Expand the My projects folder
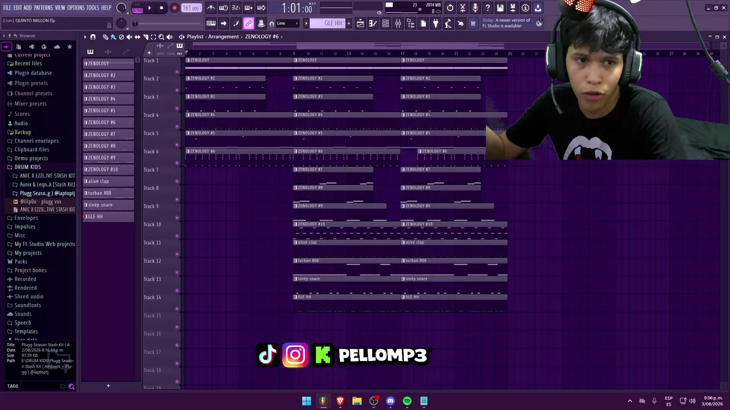 [28, 253]
